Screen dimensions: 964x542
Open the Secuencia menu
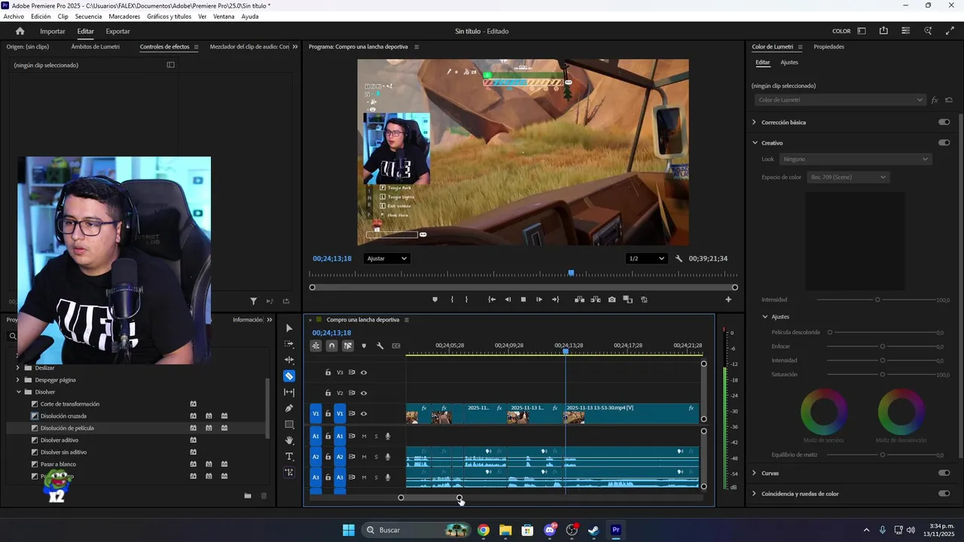tap(88, 17)
